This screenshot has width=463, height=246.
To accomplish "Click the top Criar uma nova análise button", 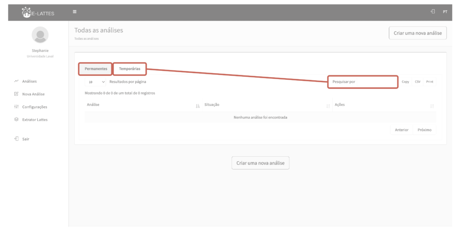I will point(417,33).
